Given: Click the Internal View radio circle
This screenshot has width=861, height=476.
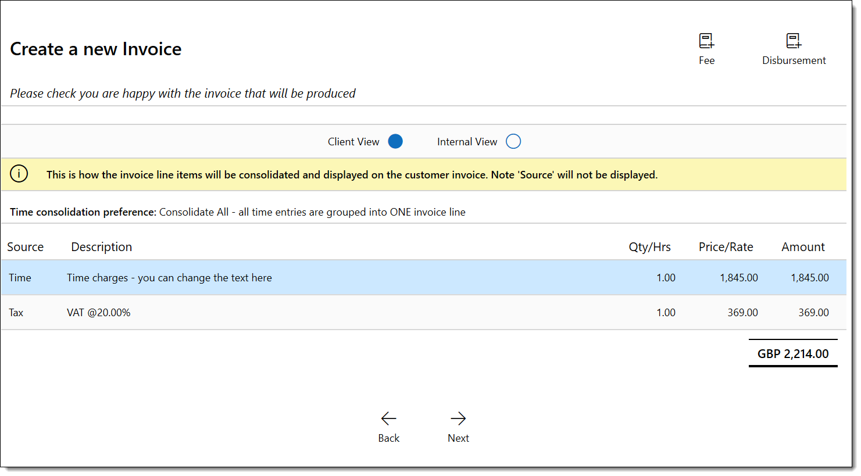Looking at the screenshot, I should [513, 141].
